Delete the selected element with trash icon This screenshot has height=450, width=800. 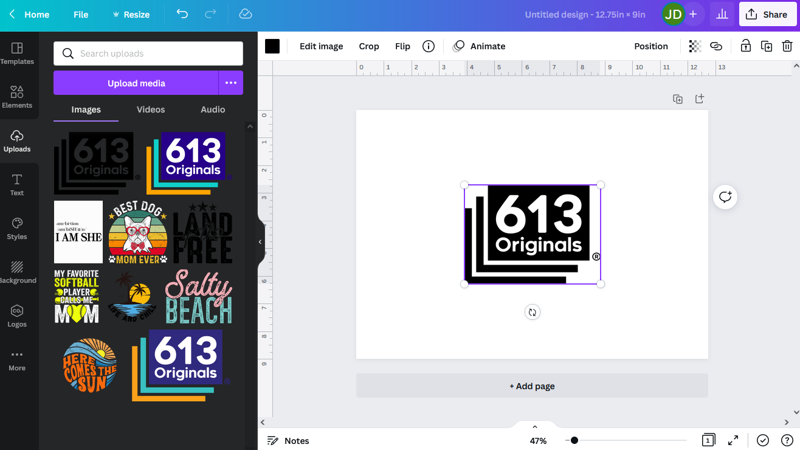click(x=787, y=46)
